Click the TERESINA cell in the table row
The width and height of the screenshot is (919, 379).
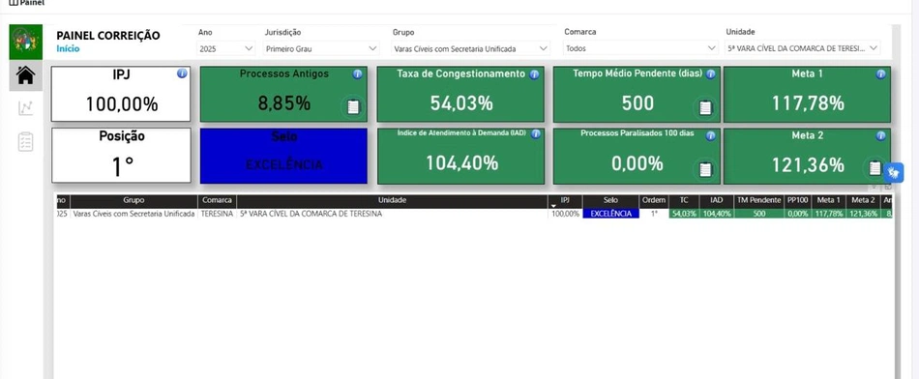[217, 214]
